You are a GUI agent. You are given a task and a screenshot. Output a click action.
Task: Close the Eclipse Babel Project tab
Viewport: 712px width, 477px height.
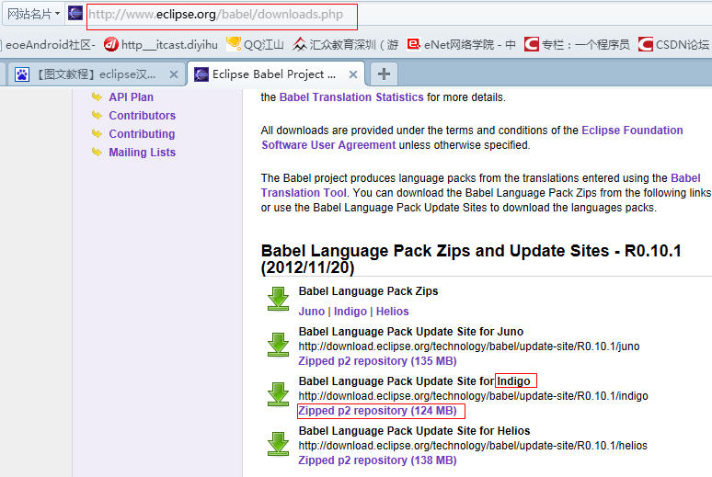[353, 74]
